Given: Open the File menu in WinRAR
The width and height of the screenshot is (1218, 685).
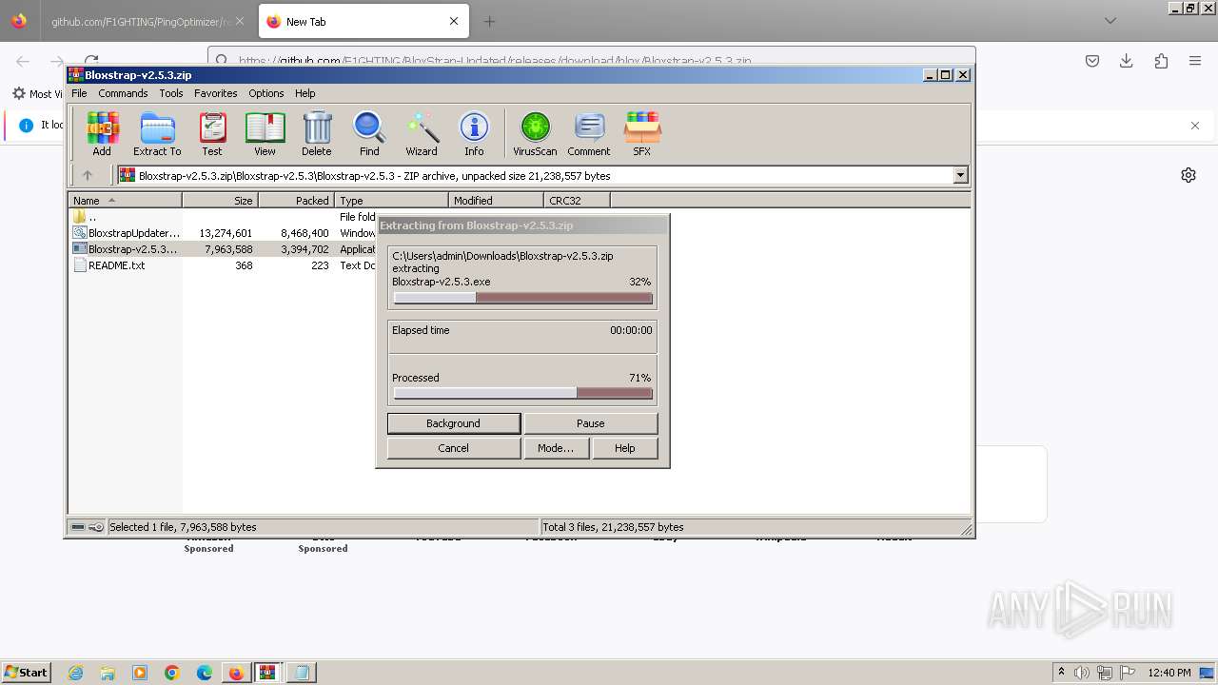Looking at the screenshot, I should (79, 93).
